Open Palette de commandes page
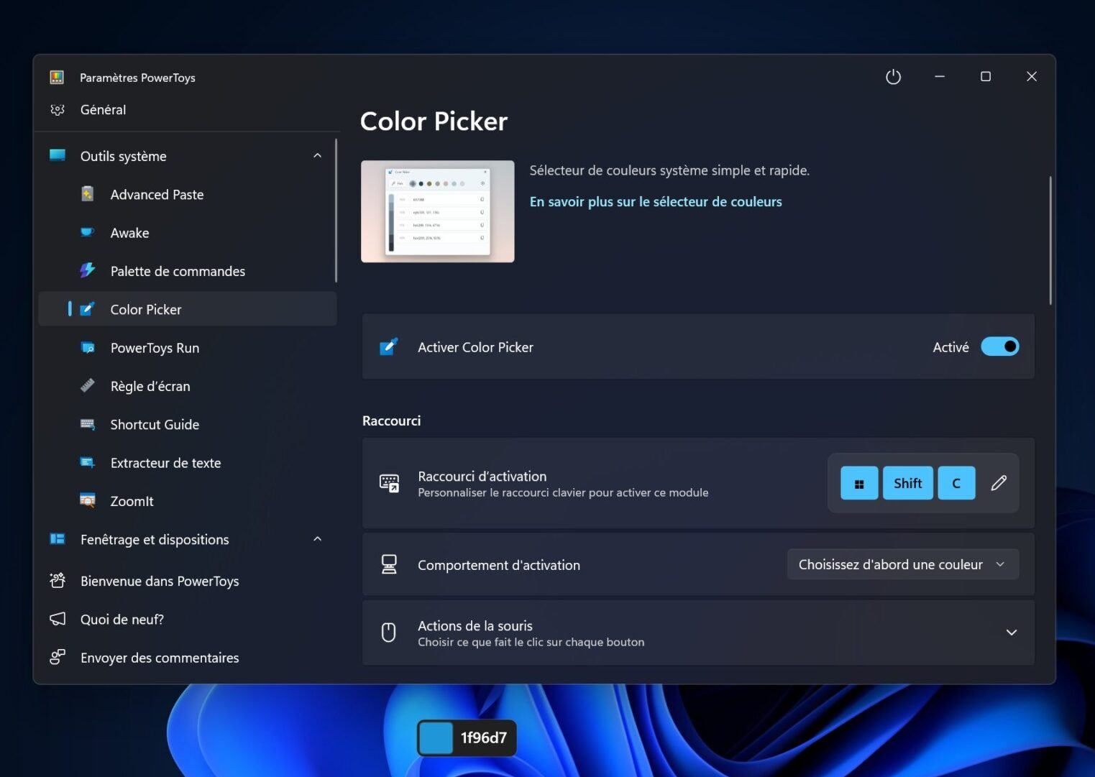Screen dimensions: 1095x777 [188, 270]
